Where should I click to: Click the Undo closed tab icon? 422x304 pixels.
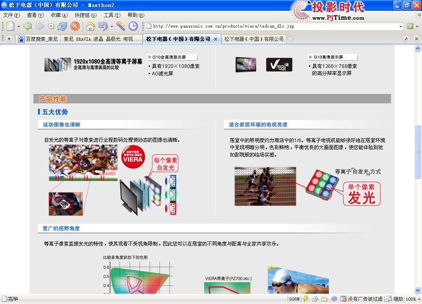(x=103, y=26)
